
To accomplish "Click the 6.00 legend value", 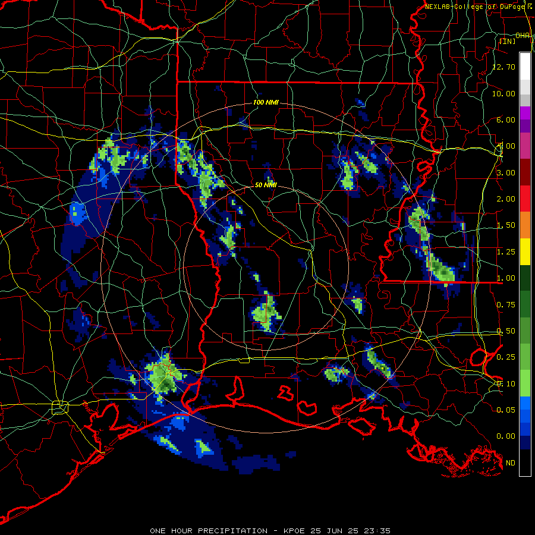I will (x=506, y=119).
